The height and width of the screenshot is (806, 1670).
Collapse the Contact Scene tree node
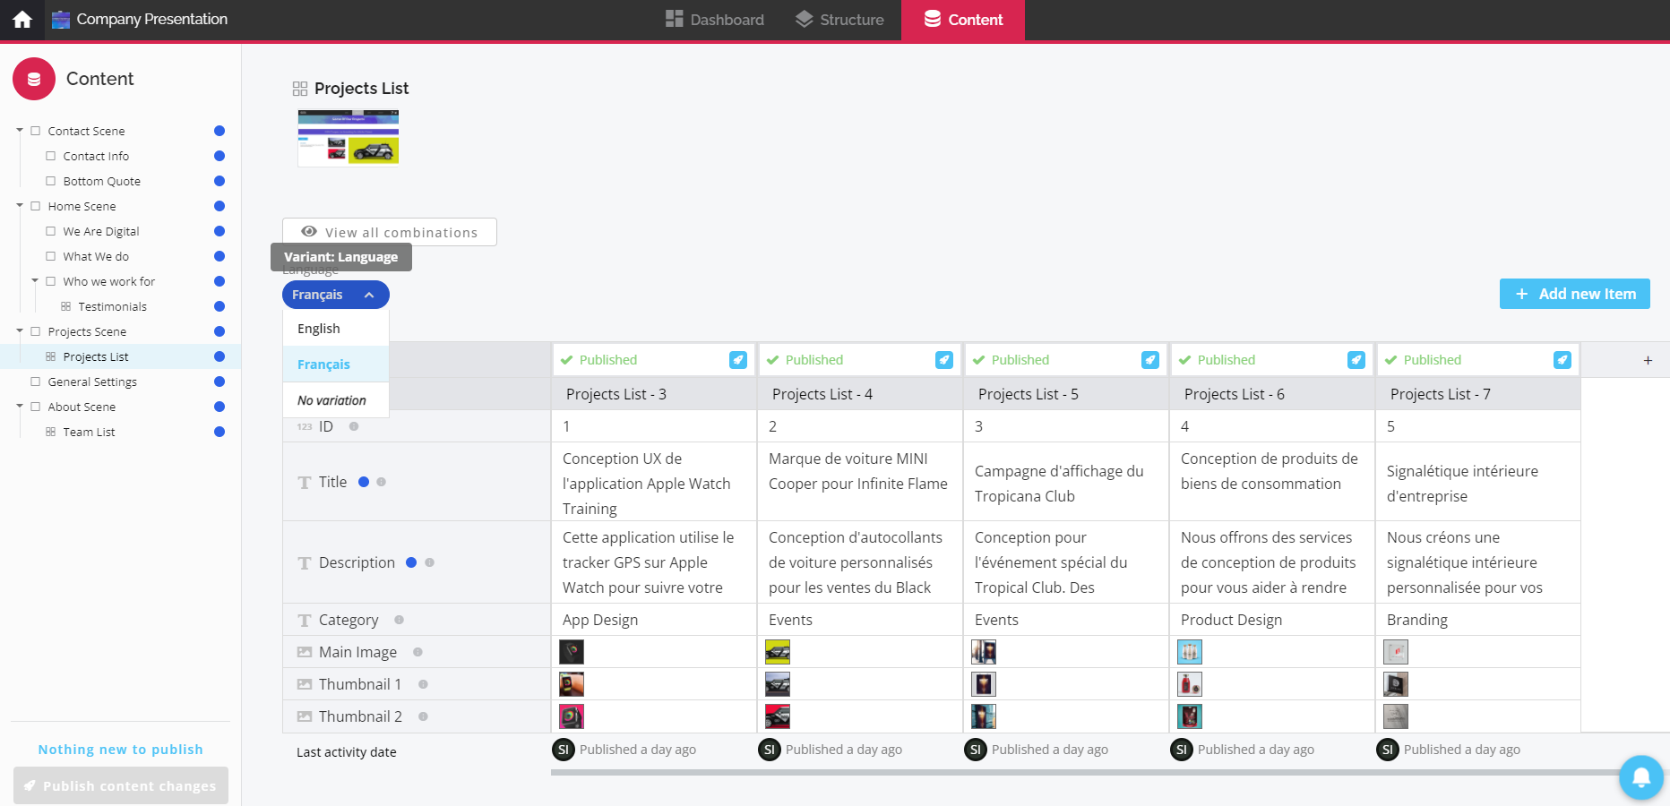20,131
